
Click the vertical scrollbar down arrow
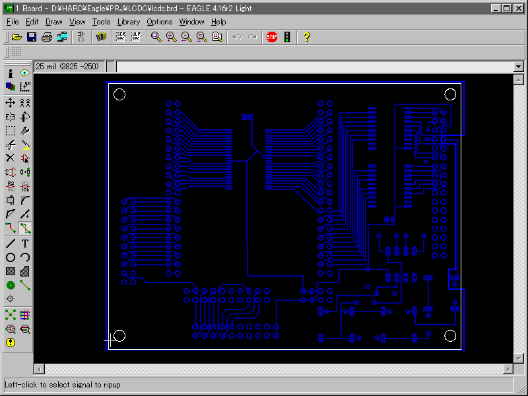(519, 358)
